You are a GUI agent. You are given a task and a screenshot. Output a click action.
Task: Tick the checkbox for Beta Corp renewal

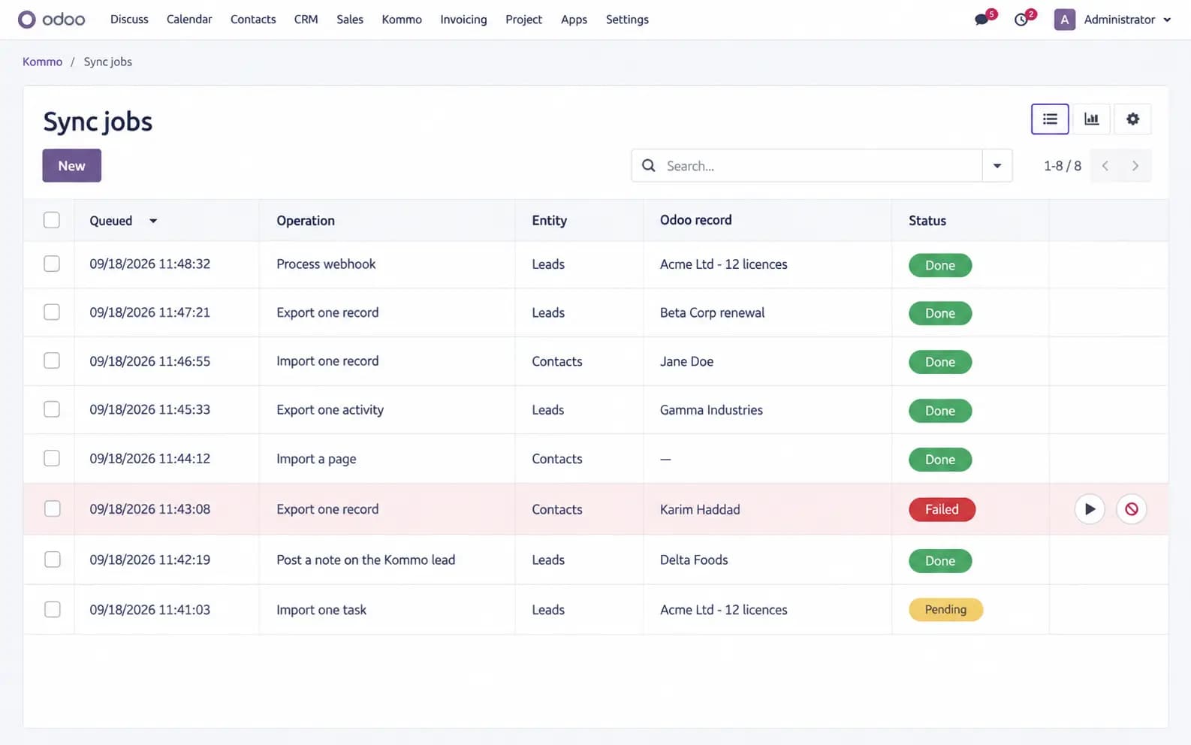pyautogui.click(x=52, y=312)
